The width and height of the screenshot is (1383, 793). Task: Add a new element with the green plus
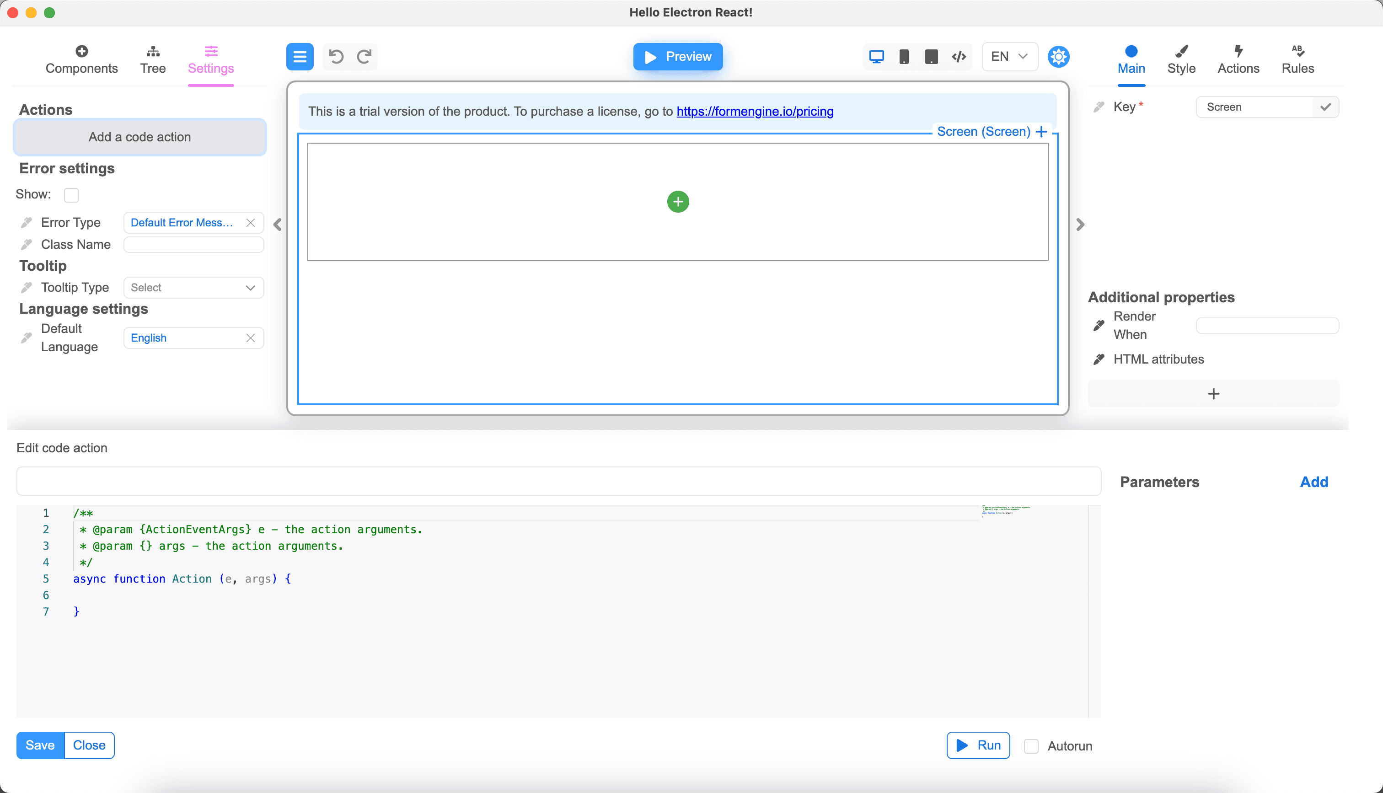pyautogui.click(x=678, y=202)
